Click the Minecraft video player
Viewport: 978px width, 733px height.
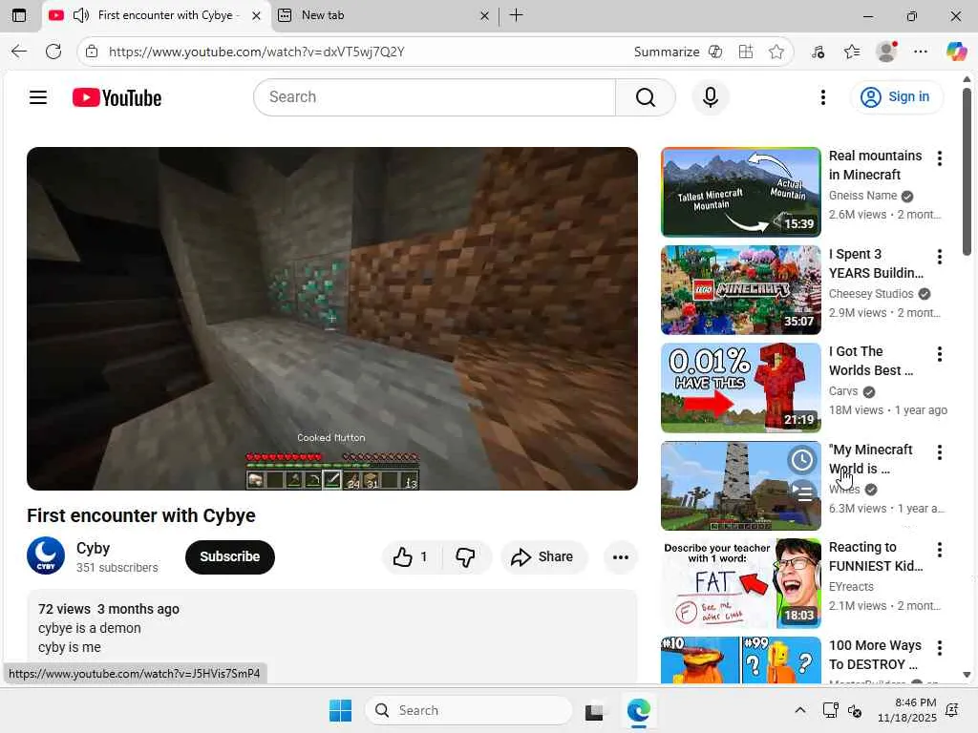coord(331,319)
